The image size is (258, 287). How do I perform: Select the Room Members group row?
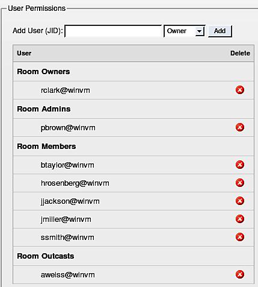click(134, 147)
